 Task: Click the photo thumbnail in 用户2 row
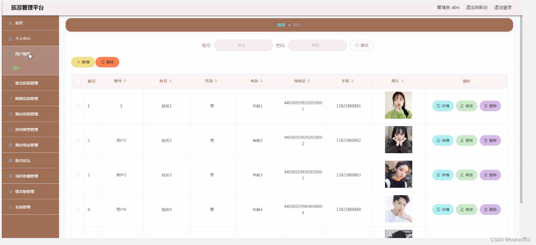click(398, 140)
